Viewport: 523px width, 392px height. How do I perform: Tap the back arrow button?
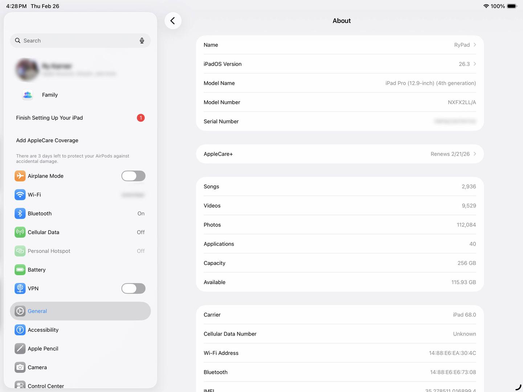point(173,21)
